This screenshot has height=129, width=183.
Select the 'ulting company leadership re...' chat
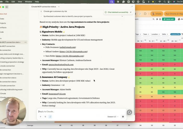click(12, 58)
